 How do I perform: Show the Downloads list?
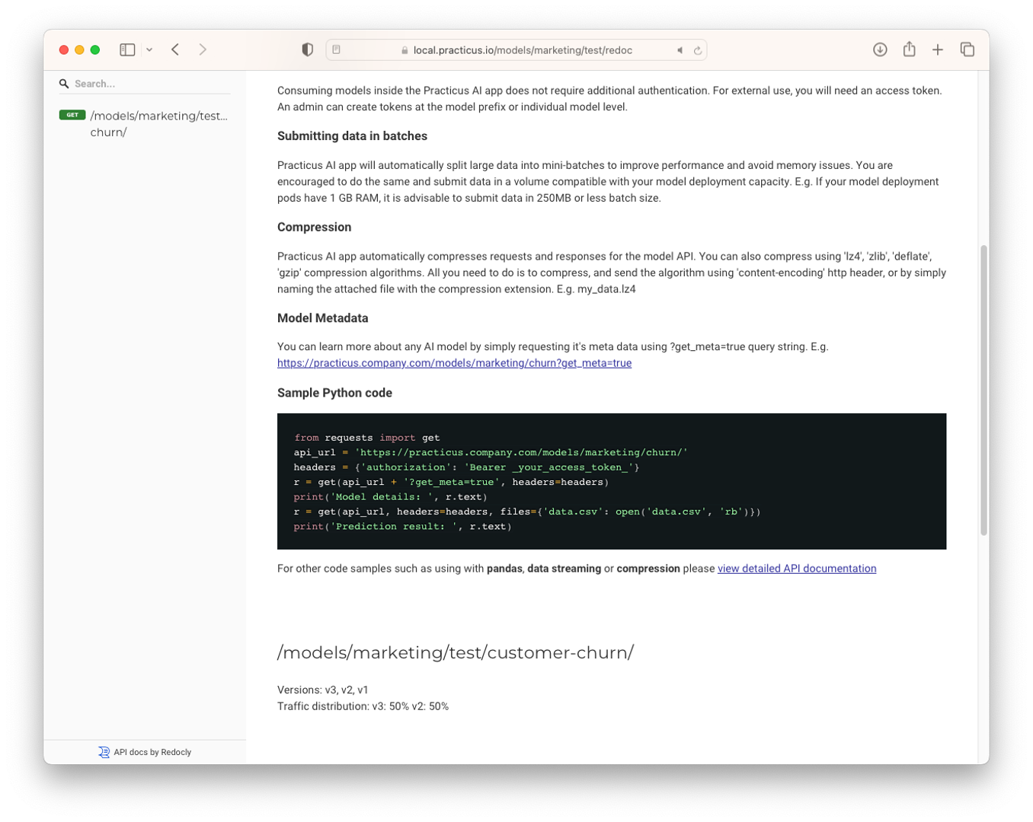pos(880,49)
